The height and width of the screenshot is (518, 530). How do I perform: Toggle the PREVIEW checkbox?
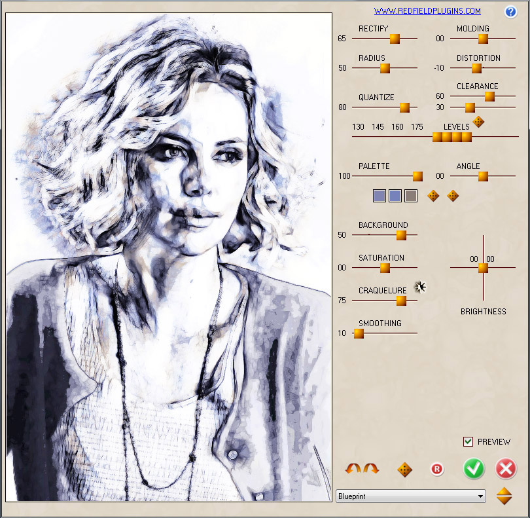[468, 441]
